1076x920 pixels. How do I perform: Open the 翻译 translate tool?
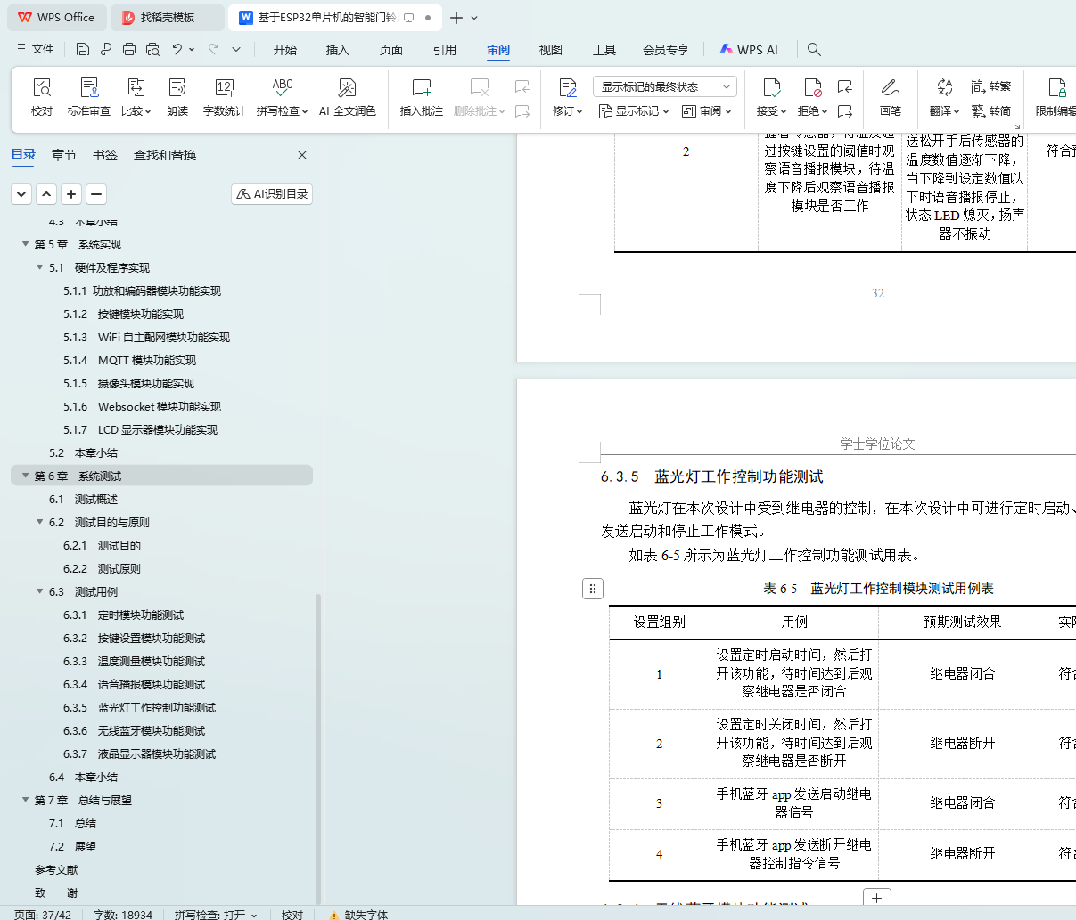point(944,97)
